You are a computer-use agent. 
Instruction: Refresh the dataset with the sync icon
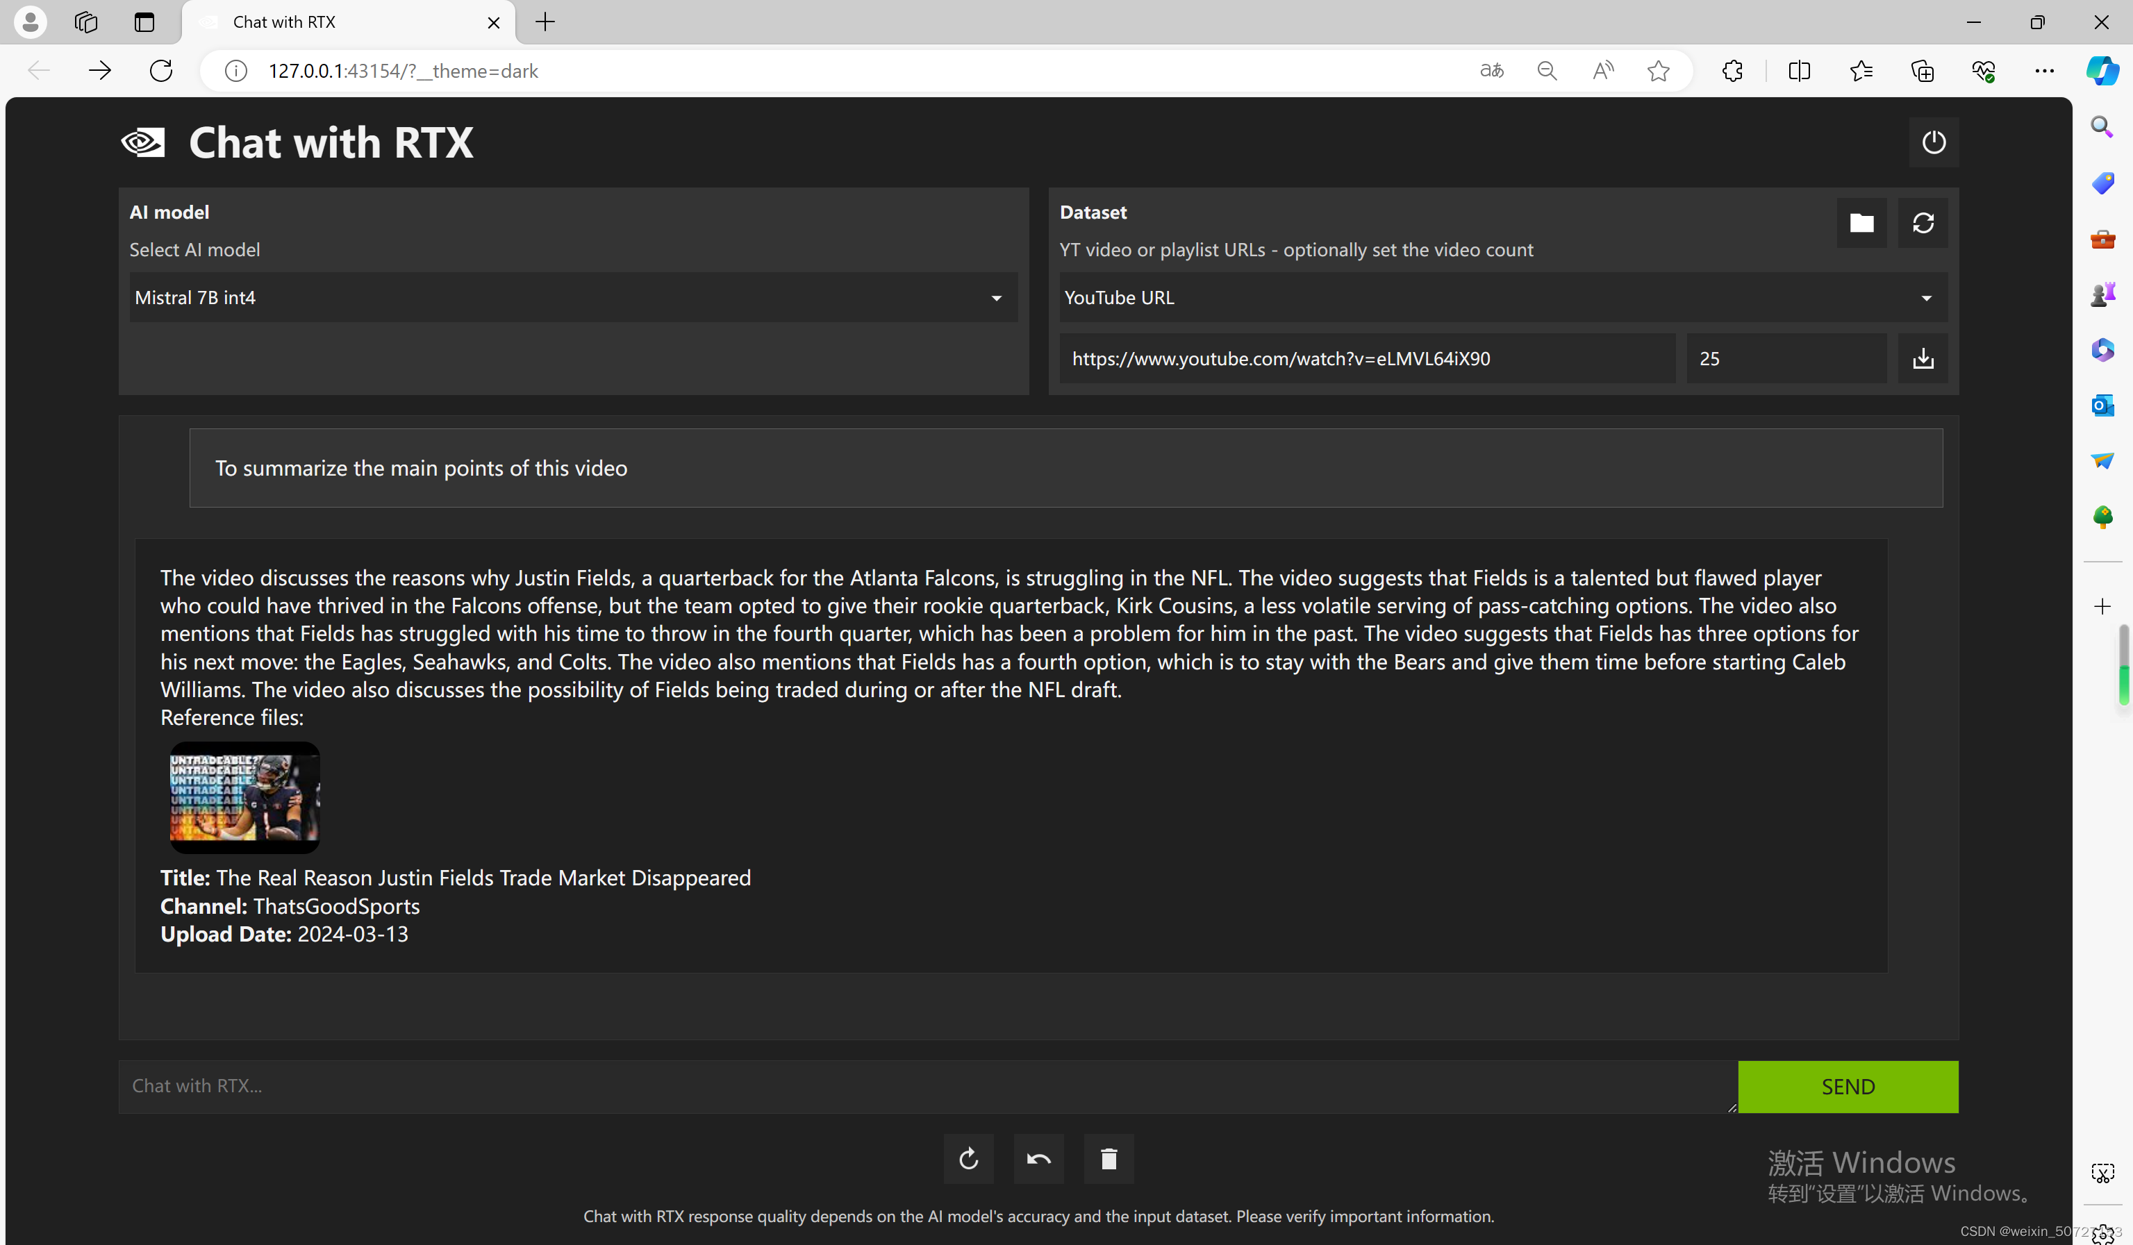(x=1923, y=223)
